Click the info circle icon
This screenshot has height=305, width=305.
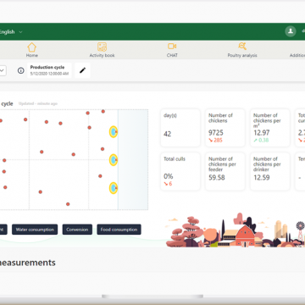click(21, 70)
